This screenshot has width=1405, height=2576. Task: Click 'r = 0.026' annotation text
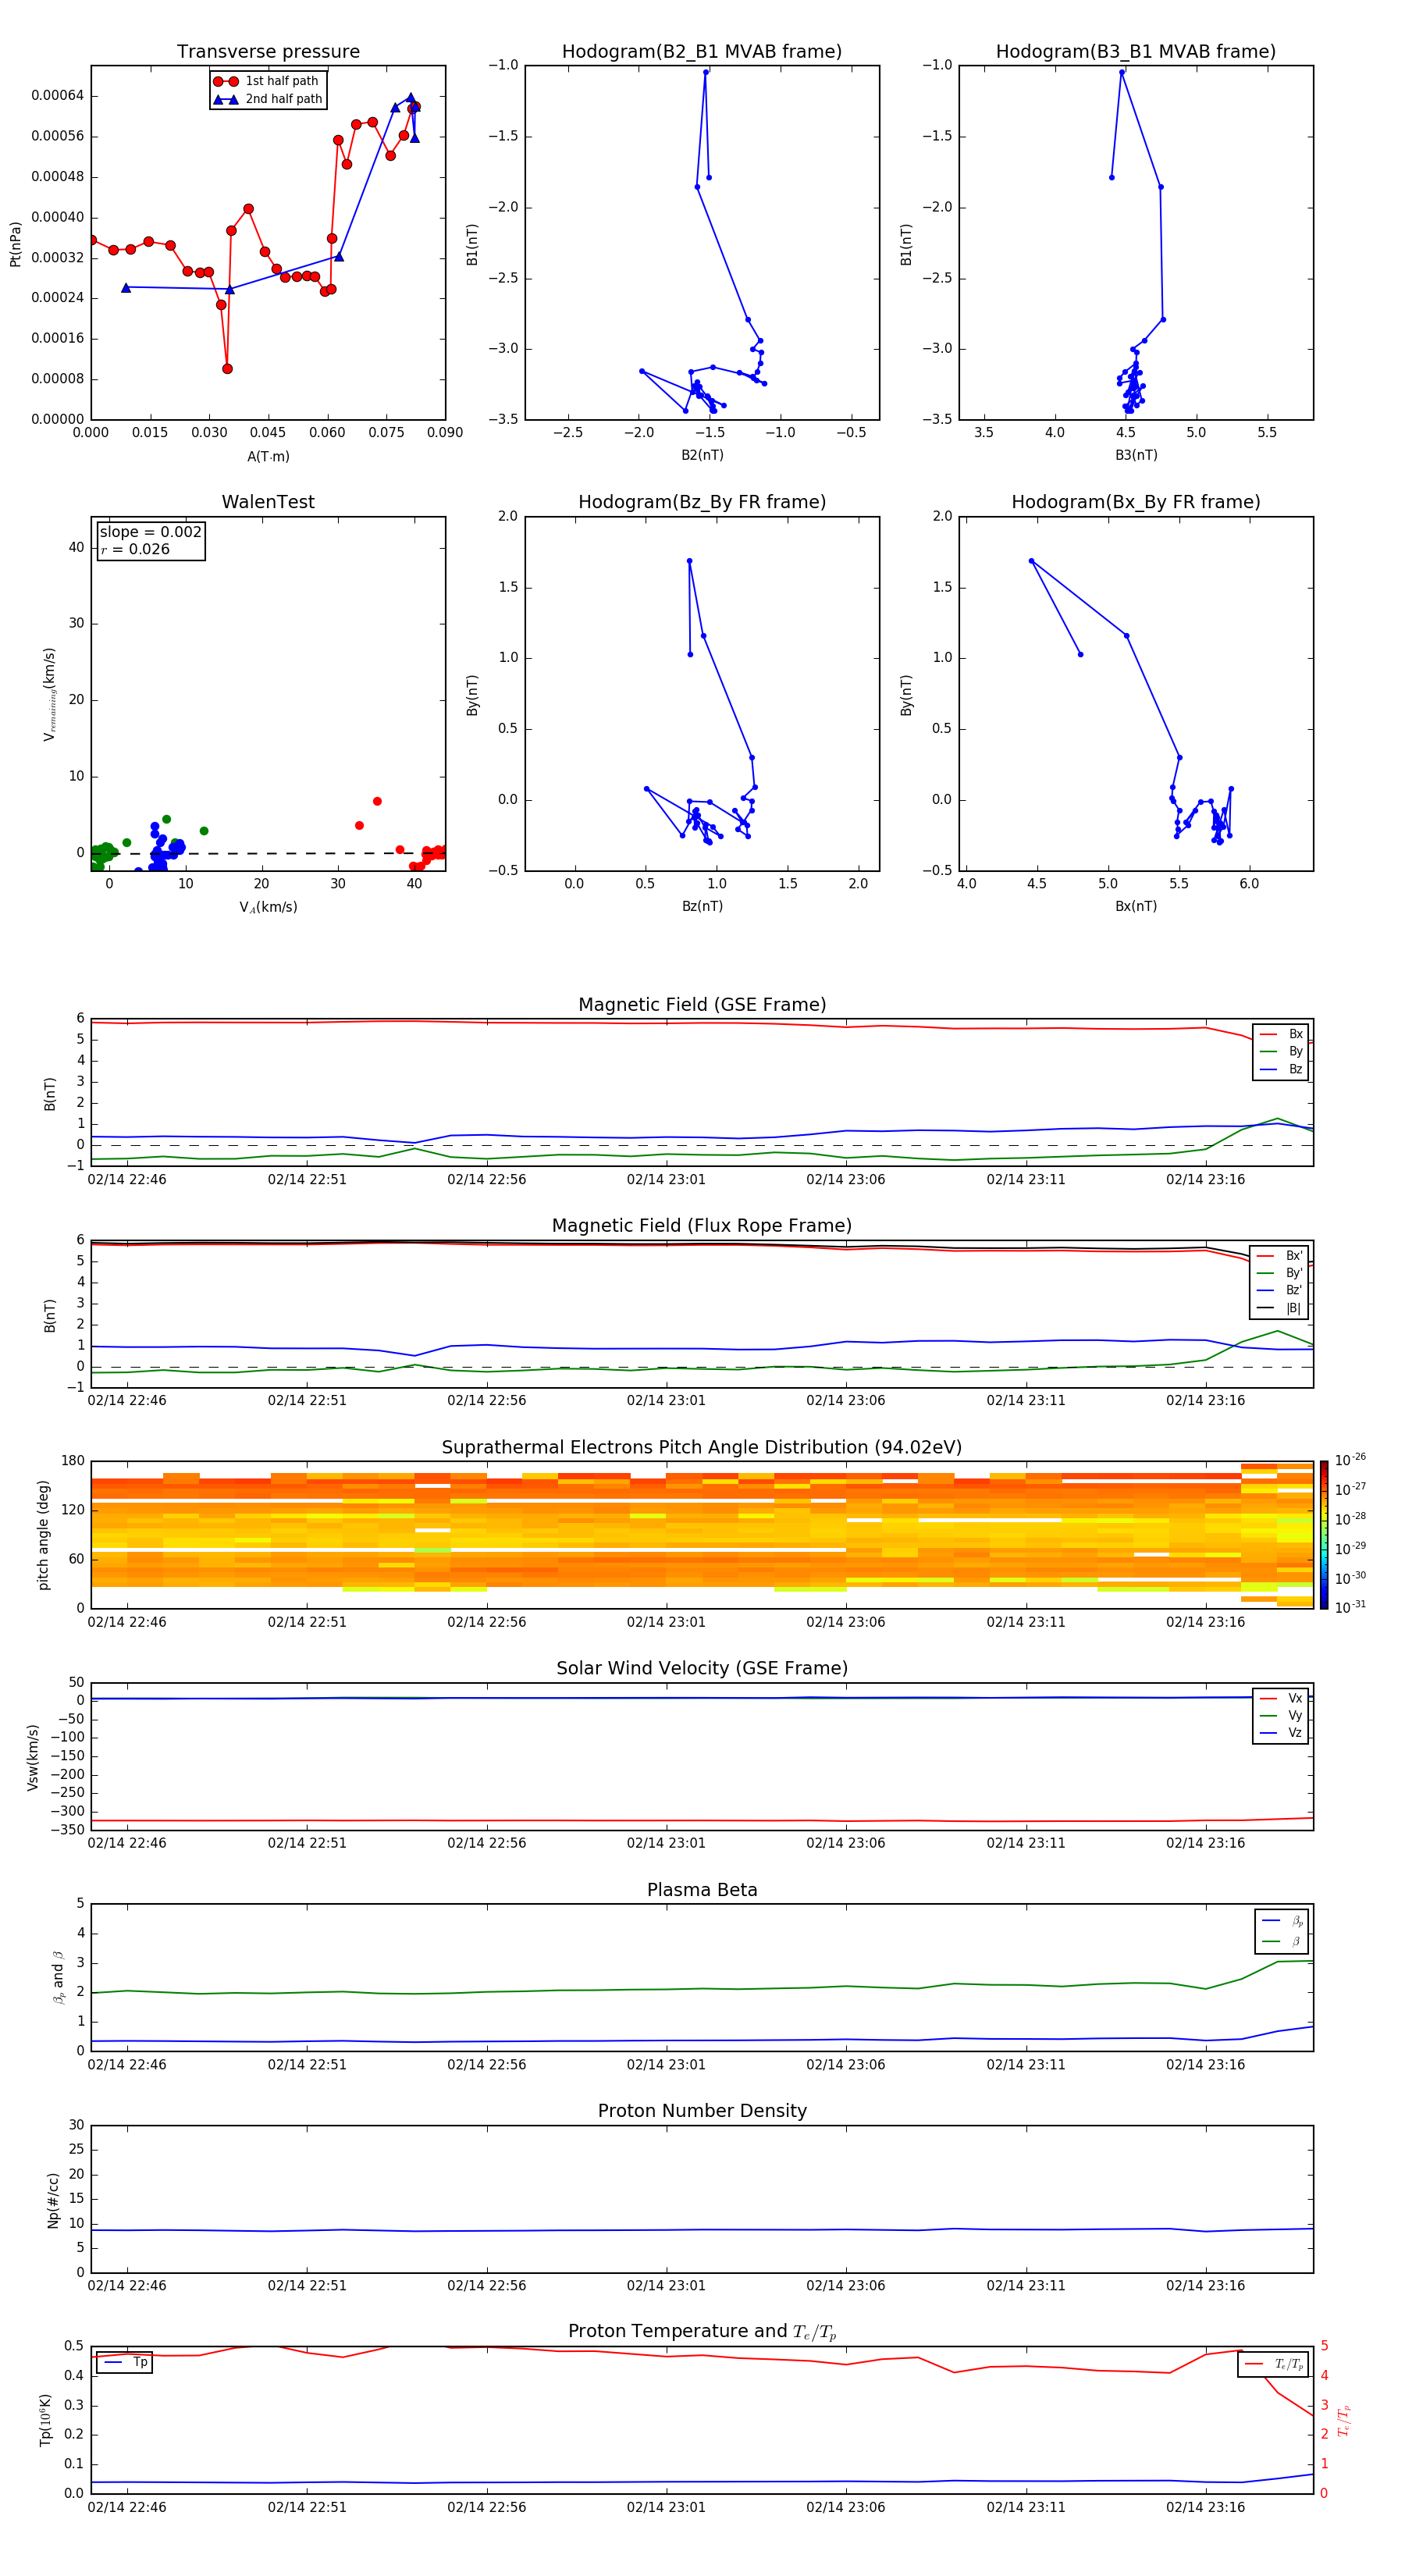[135, 549]
